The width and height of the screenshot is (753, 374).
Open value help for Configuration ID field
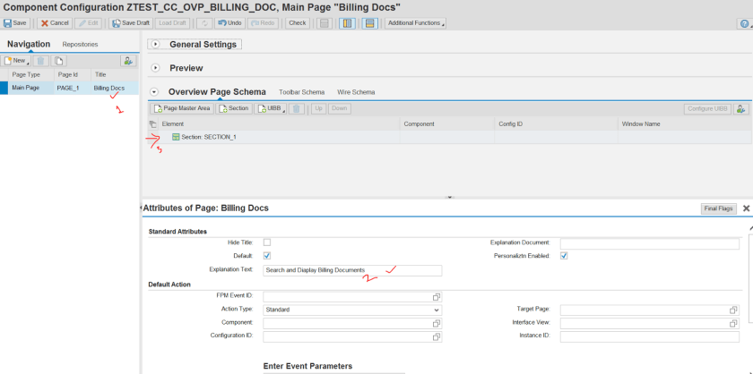click(436, 337)
